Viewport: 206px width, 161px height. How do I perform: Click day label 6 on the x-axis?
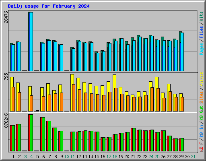[x=43, y=157]
